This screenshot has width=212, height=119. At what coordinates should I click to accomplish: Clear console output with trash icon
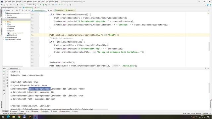tap(7, 86)
